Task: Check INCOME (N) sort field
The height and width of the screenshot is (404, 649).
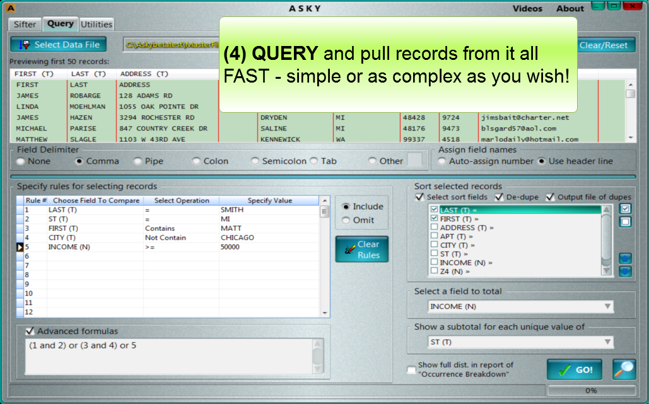Action: tap(434, 262)
